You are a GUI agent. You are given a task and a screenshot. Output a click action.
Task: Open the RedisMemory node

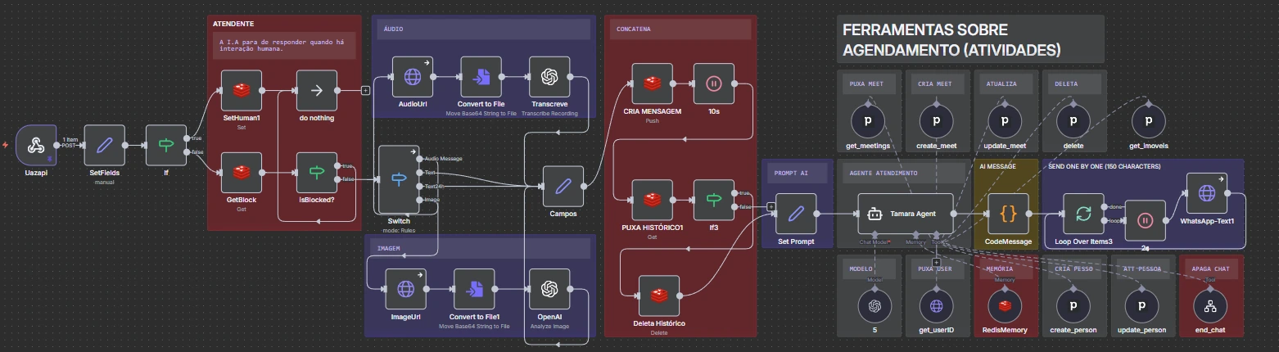[x=1005, y=306]
